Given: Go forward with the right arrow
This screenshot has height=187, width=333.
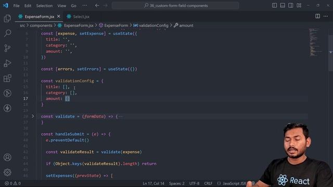Looking at the screenshot, I should coord(106,6).
